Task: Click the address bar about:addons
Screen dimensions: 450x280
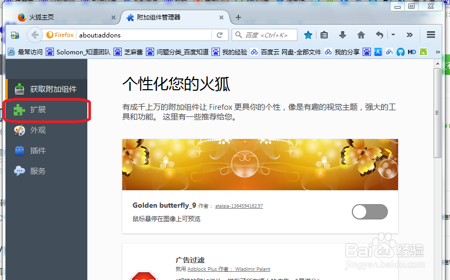Action: point(143,35)
